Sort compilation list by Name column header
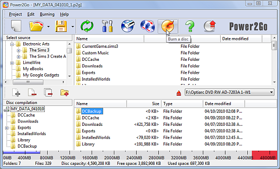 pyautogui.click(x=100, y=104)
